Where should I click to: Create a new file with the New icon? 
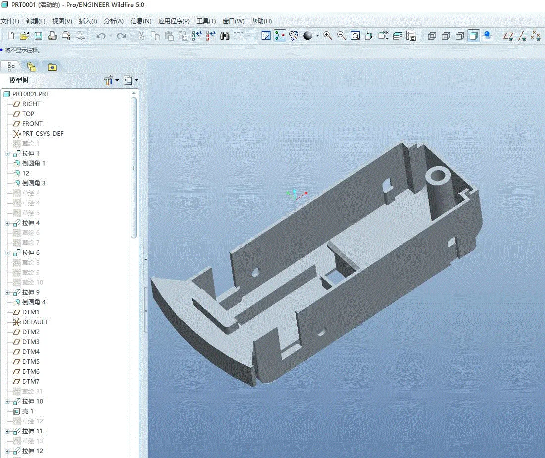11,36
